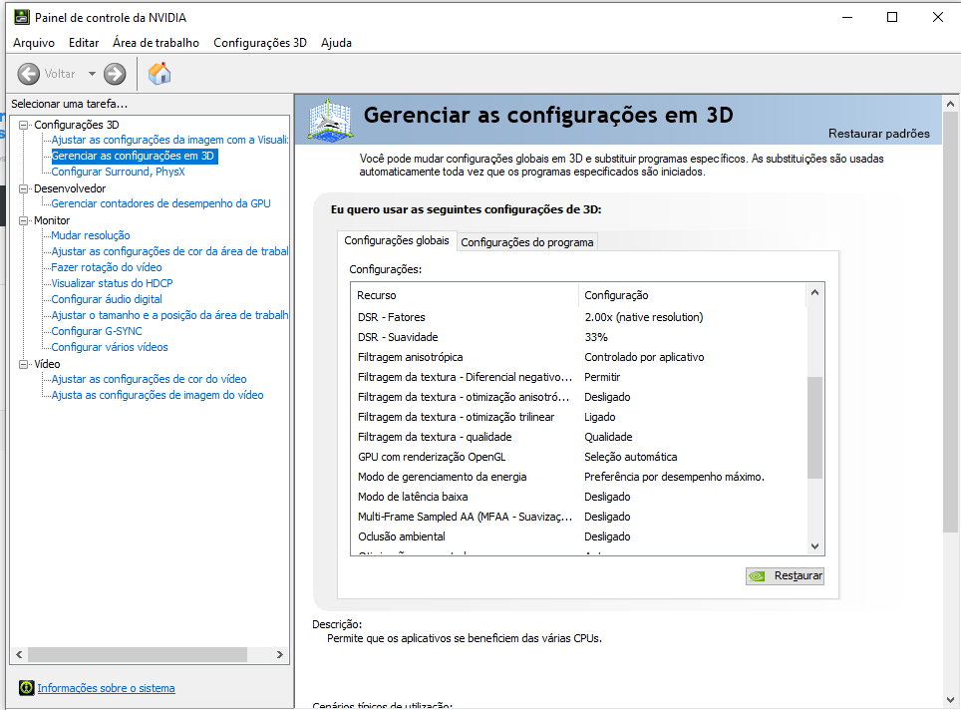Open Configurar vários vídeos
This screenshot has width=961, height=710.
pos(109,347)
